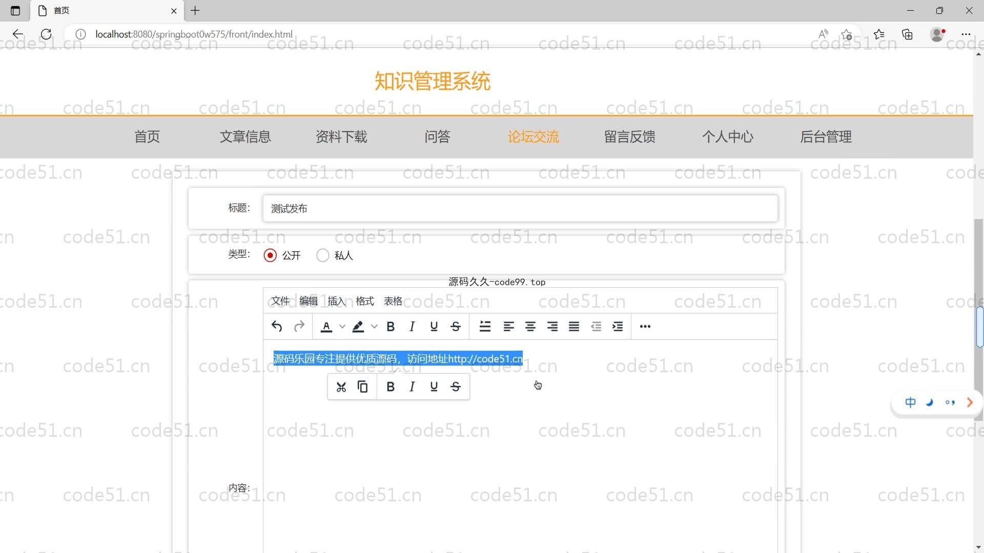View site information icon
Viewport: 984px width, 553px height.
[x=80, y=34]
